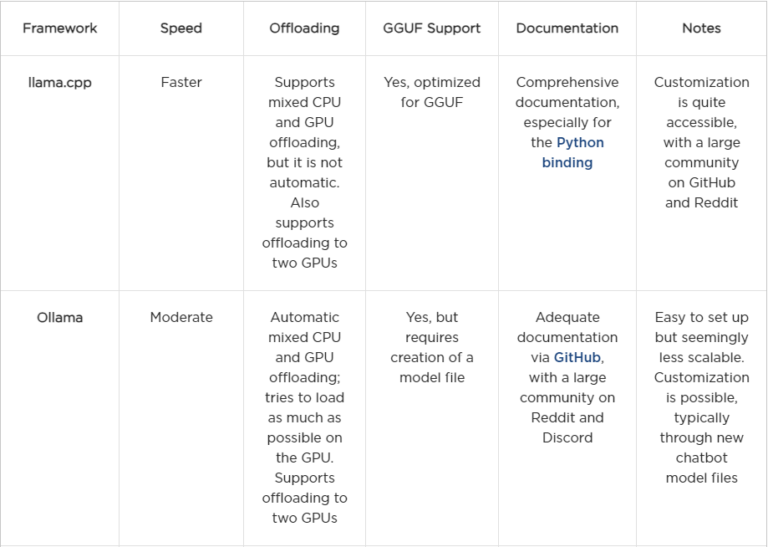768x547 pixels.
Task: Select the Ollama framework name cell
Action: coord(59,317)
